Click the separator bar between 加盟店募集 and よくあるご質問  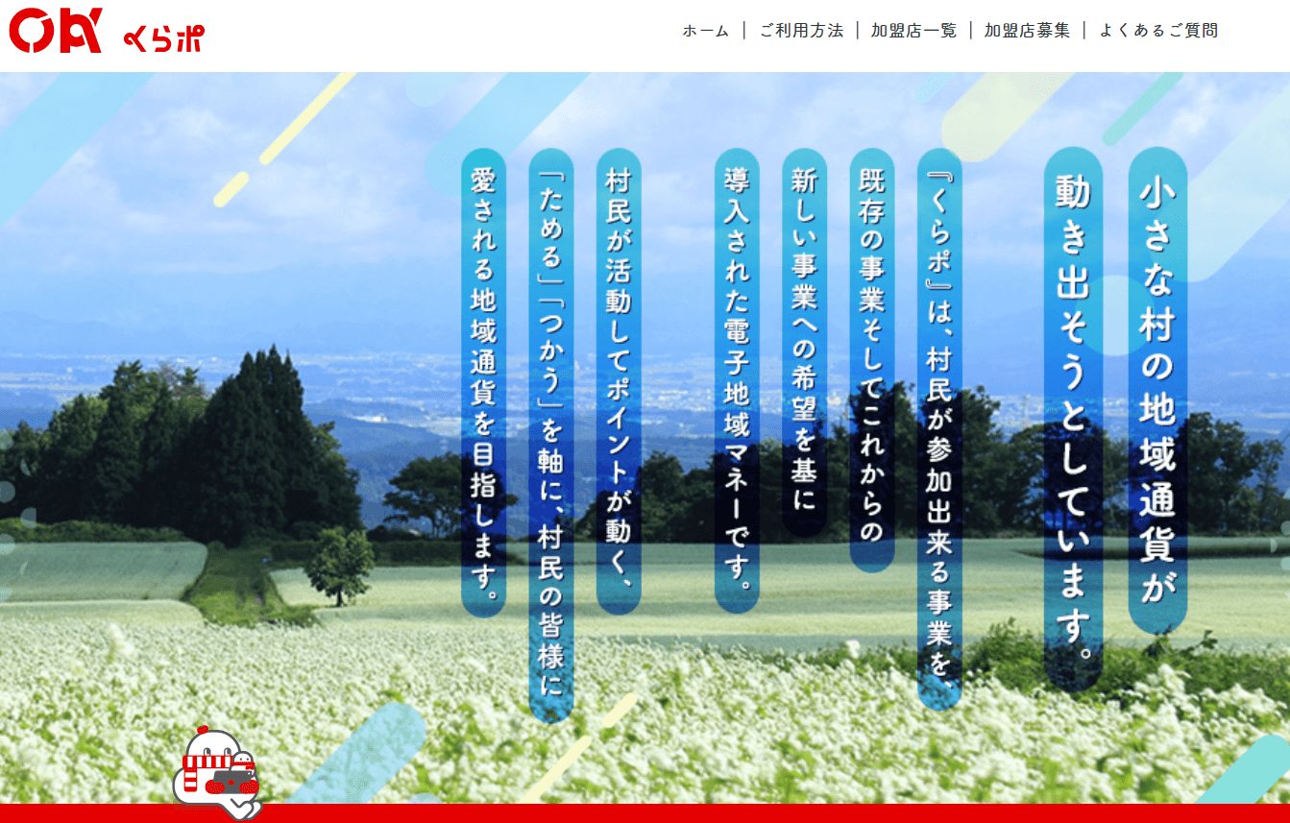1083,31
